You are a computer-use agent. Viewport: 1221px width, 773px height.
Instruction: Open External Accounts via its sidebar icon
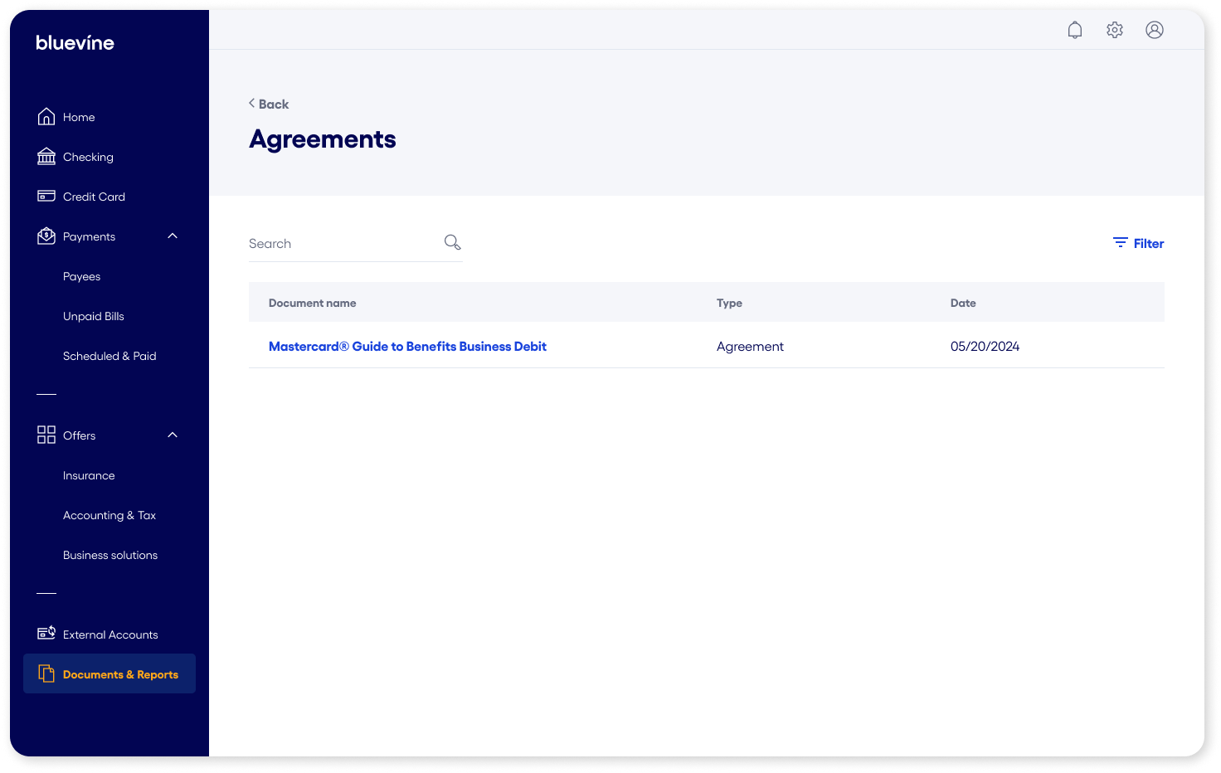[46, 633]
